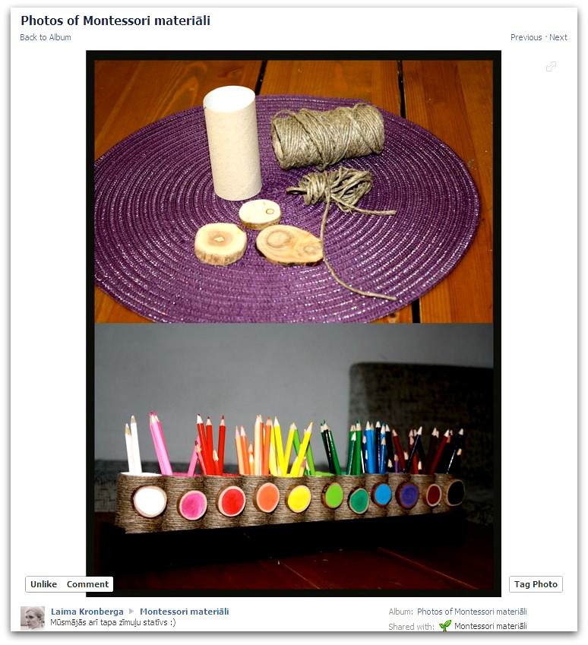Go to the Next photo
The image size is (588, 645).
(558, 37)
